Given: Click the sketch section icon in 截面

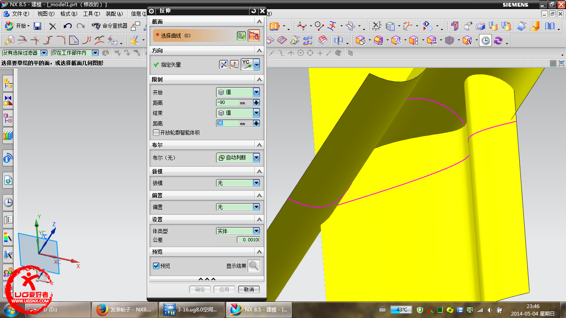Looking at the screenshot, I should (x=242, y=36).
